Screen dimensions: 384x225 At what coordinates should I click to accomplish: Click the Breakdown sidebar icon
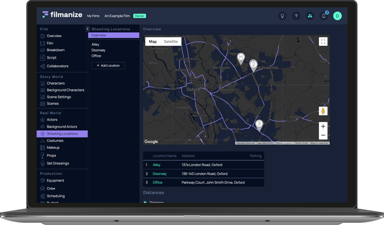42,50
